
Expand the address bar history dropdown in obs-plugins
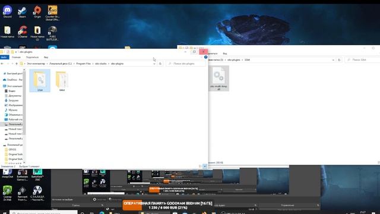point(154,64)
